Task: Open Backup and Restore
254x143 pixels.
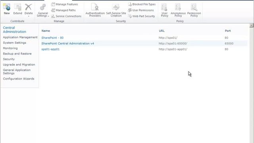Action: [17, 54]
